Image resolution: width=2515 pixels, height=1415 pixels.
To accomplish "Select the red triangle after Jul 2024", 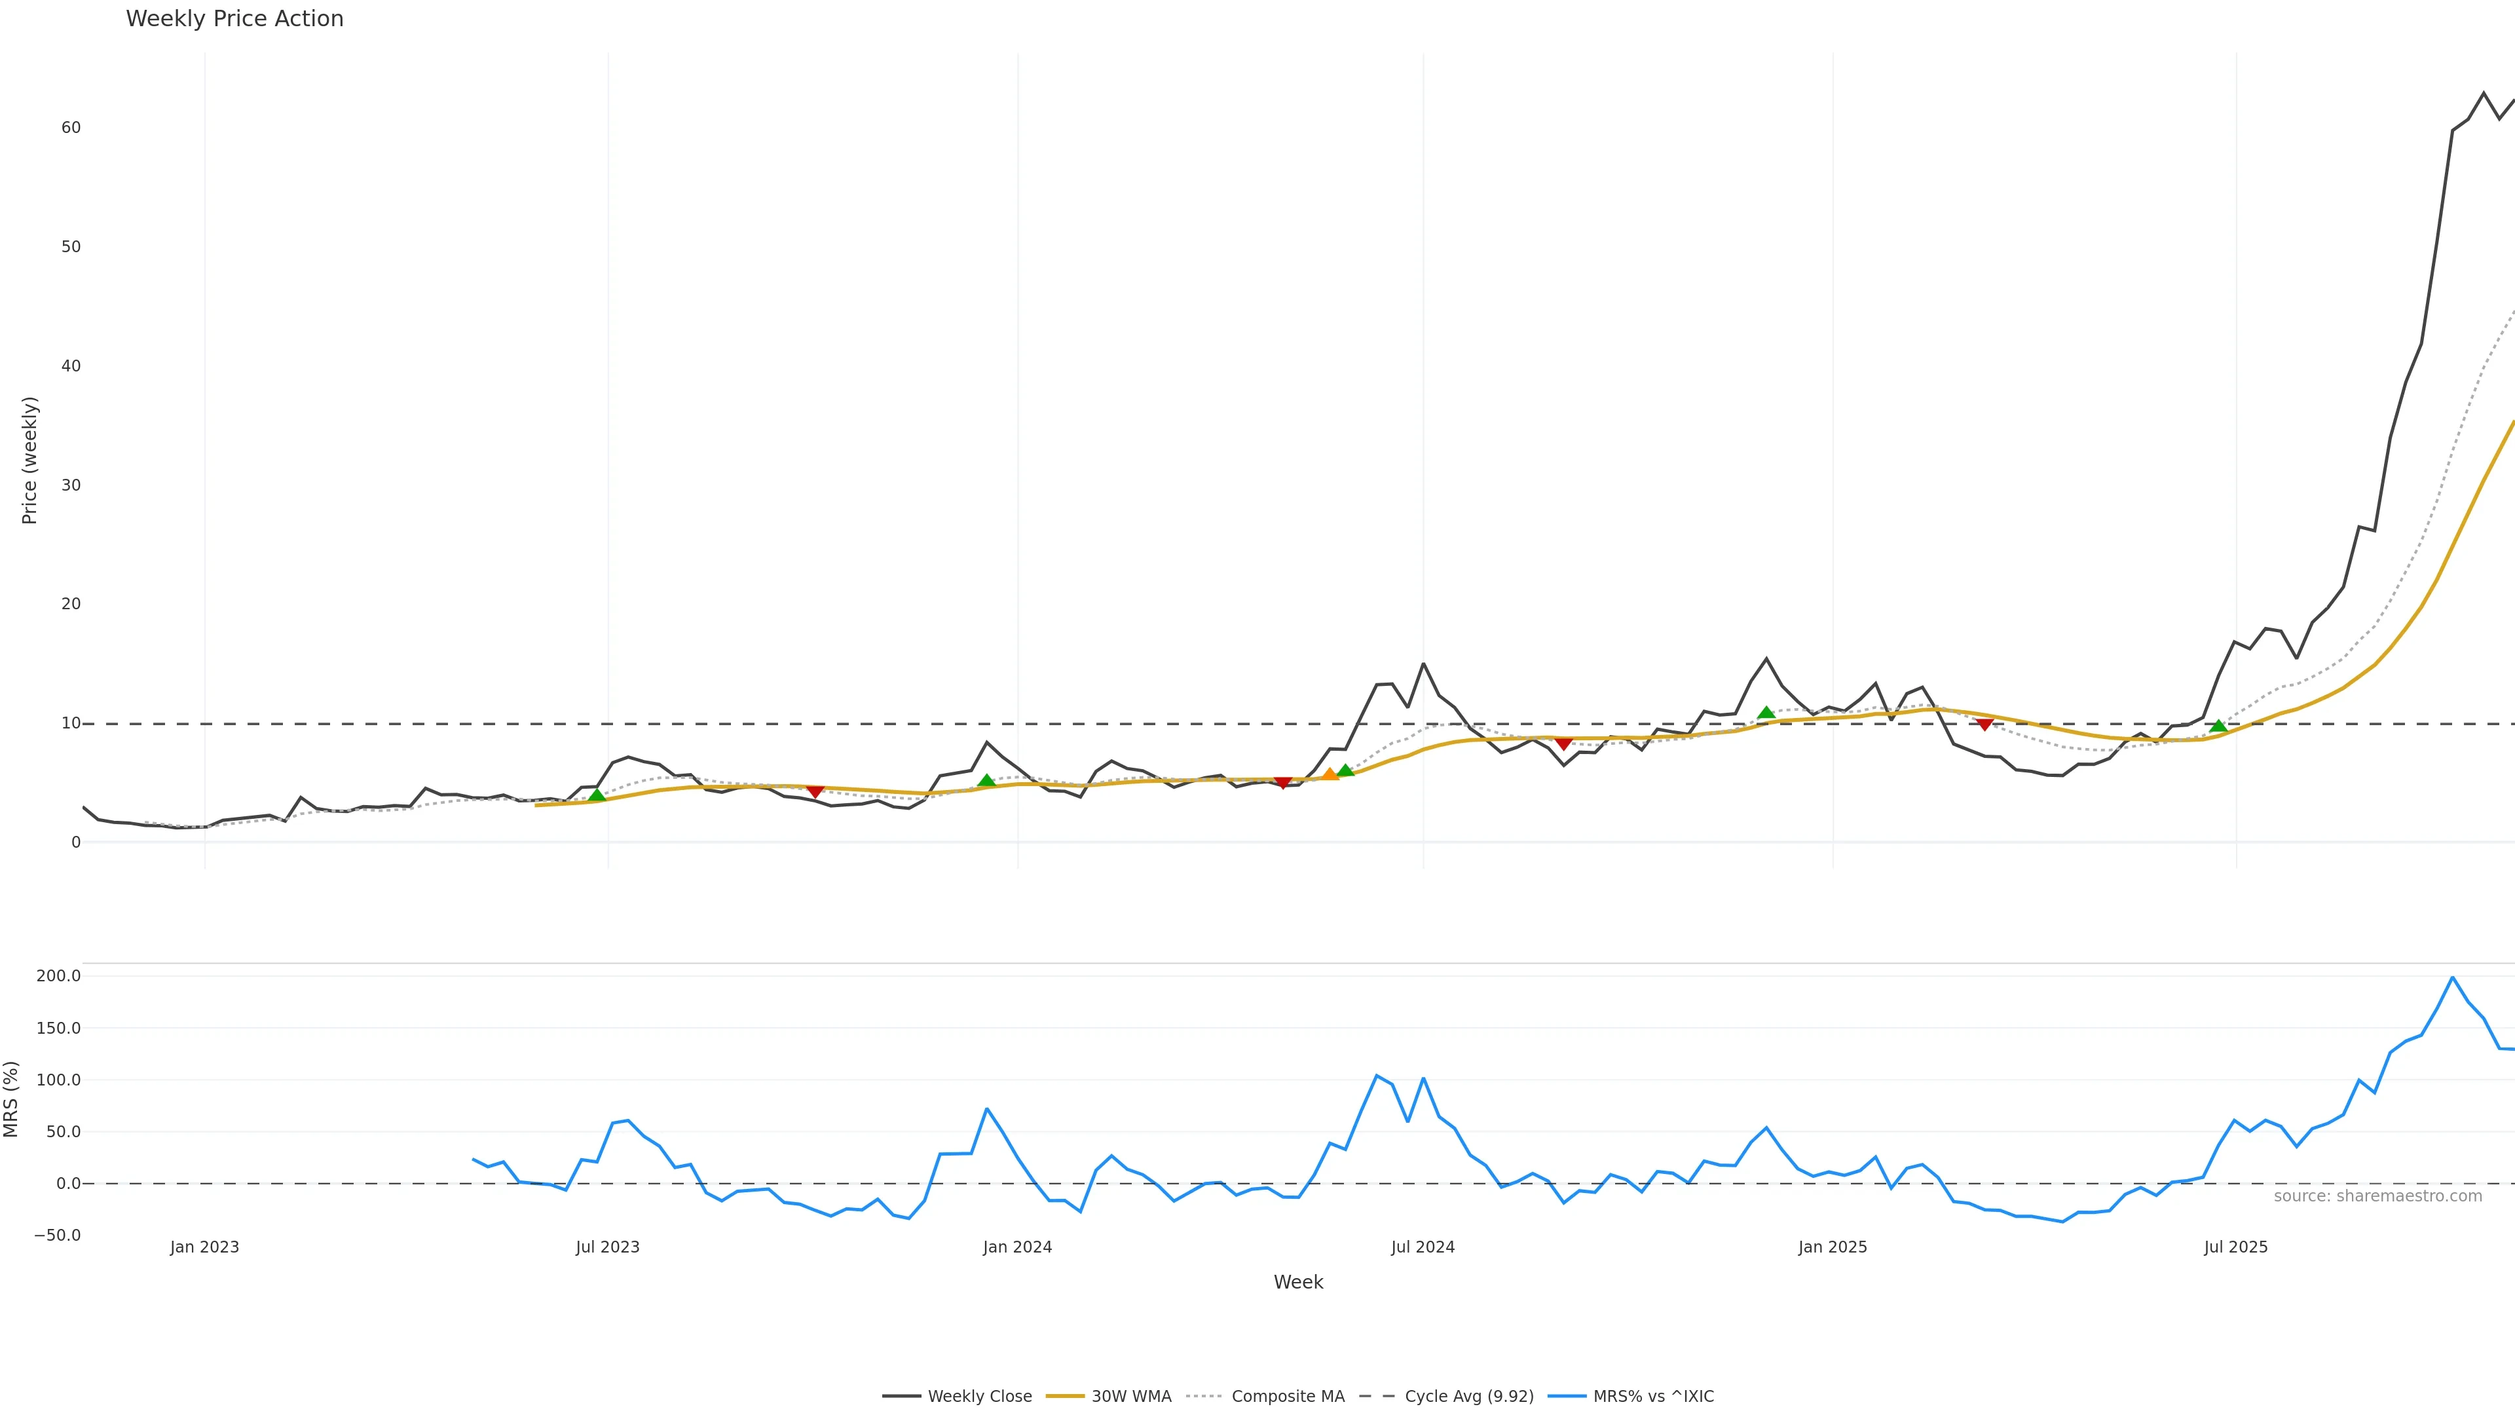I will tap(1563, 744).
